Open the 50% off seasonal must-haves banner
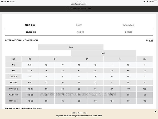This screenshot has width=158, height=119. click(x=79, y=8)
